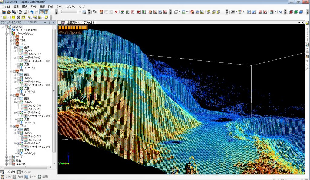Expand the 断面 tree node

coord(7,160)
